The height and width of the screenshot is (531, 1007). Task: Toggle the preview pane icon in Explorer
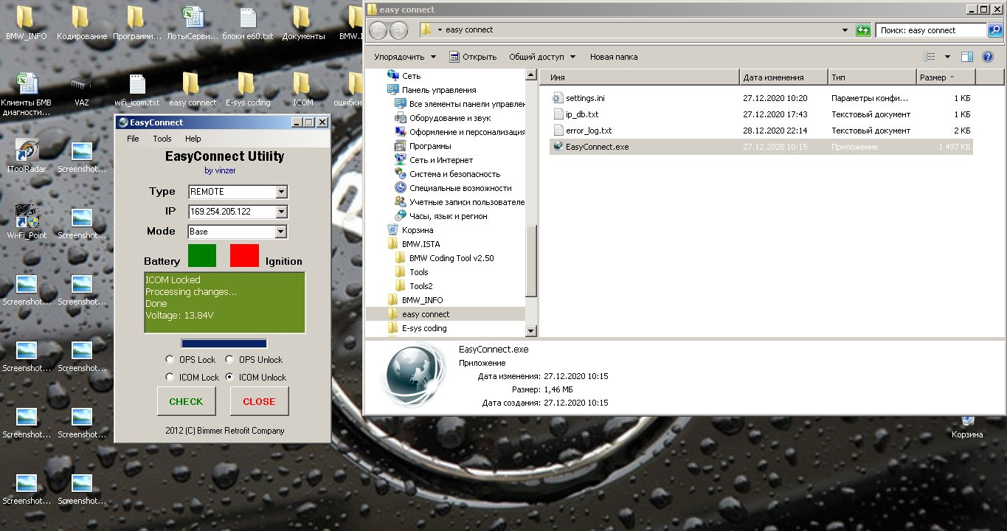(967, 57)
